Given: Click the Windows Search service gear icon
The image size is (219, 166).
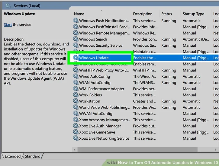Looking at the screenshot, I should click(x=76, y=39).
